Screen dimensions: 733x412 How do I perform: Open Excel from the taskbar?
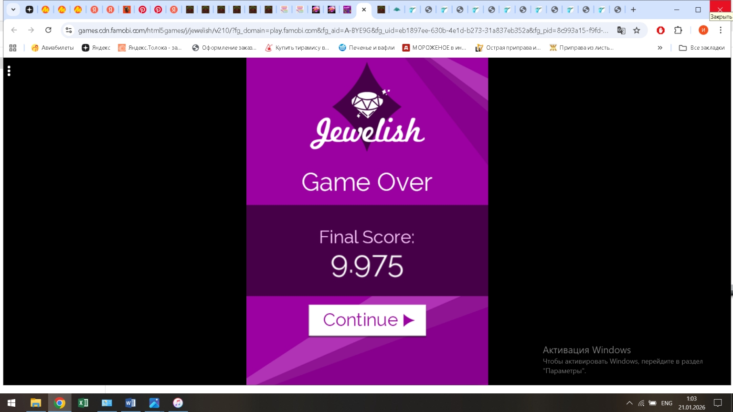83,403
